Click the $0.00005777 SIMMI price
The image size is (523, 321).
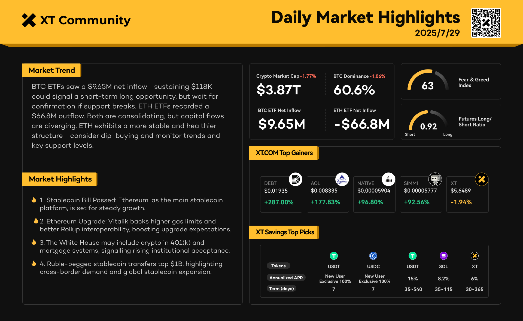point(420,191)
